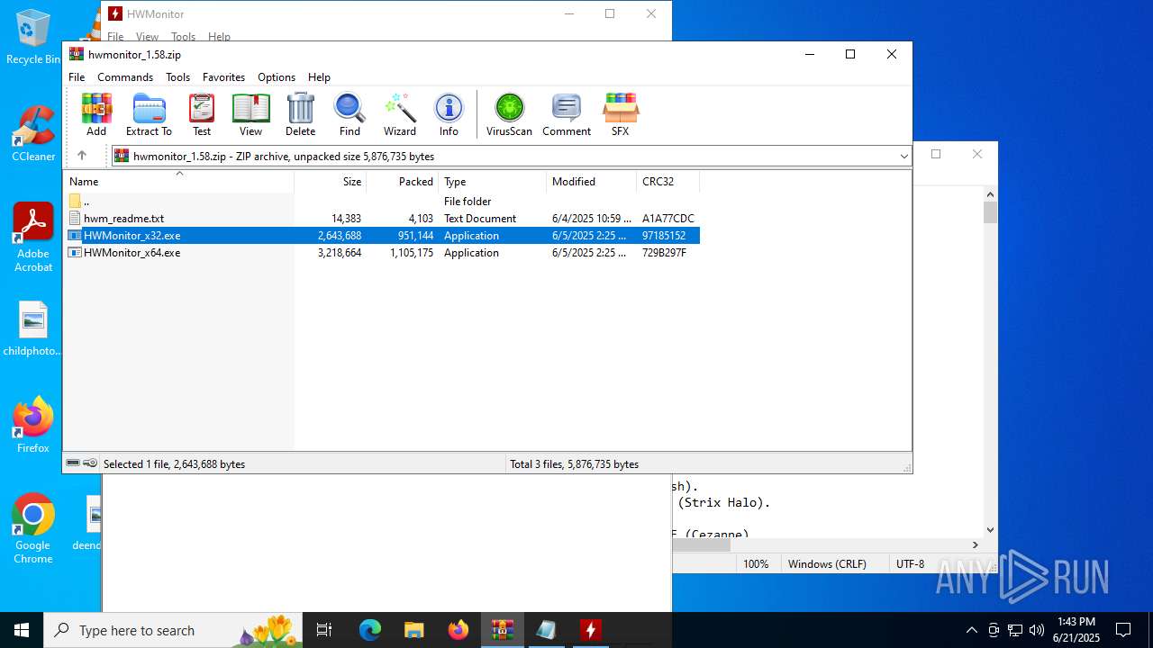Viewport: 1153px width, 648px height.
Task: Select the parent folder '..' entry
Action: pyautogui.click(x=382, y=202)
